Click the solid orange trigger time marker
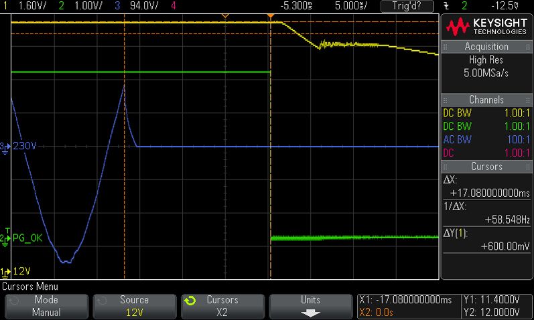Viewport: 534px width, 320px height. point(271,16)
